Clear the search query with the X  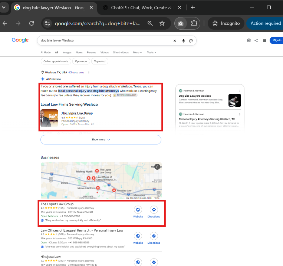point(175,41)
